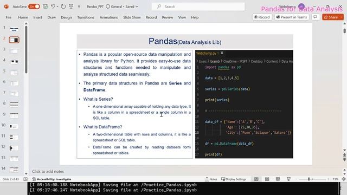Viewport: 347px width, 195px height.
Task: Select slide 6 thumbnail
Action: tap(14, 83)
